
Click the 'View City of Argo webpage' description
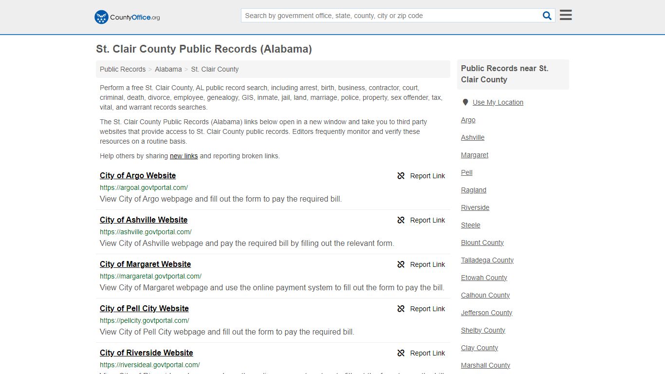[221, 199]
